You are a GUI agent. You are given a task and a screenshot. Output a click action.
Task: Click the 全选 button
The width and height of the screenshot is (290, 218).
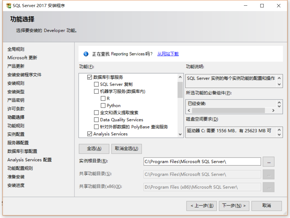[94, 149]
